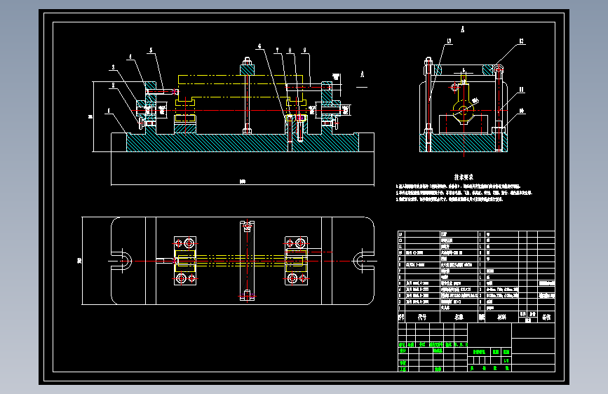Click part balloon number 7
Image resolution: width=608 pixels, height=394 pixels.
coord(277,50)
